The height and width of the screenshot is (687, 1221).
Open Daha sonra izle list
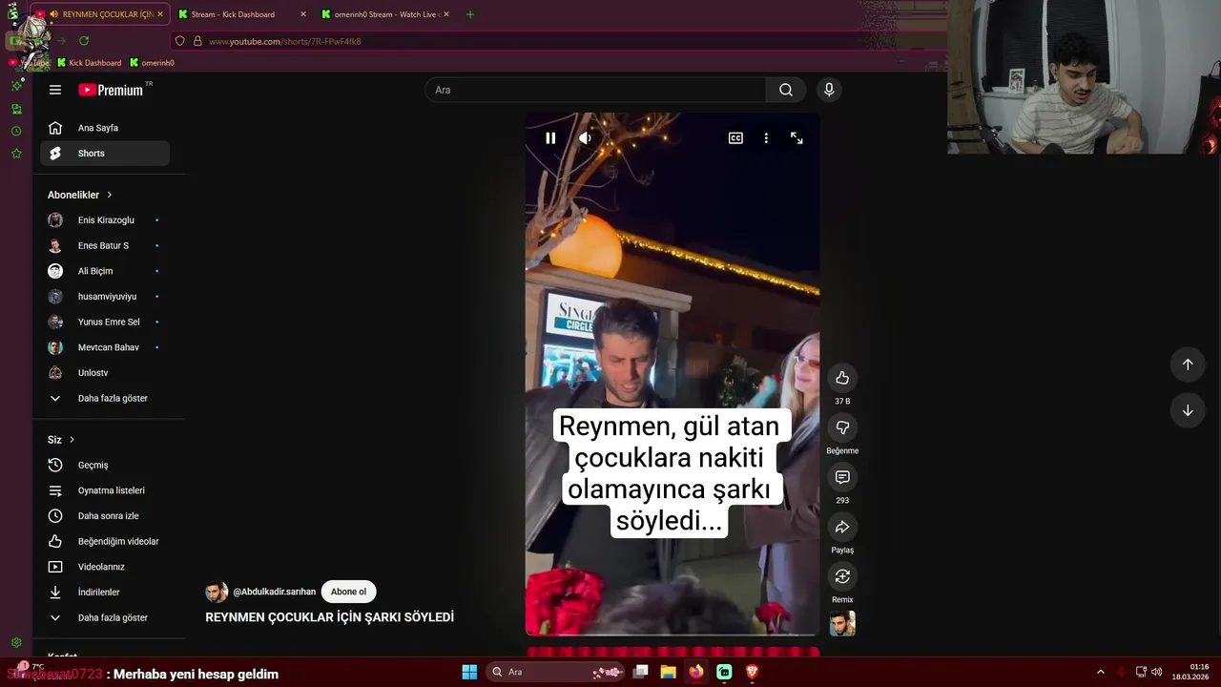click(105, 516)
